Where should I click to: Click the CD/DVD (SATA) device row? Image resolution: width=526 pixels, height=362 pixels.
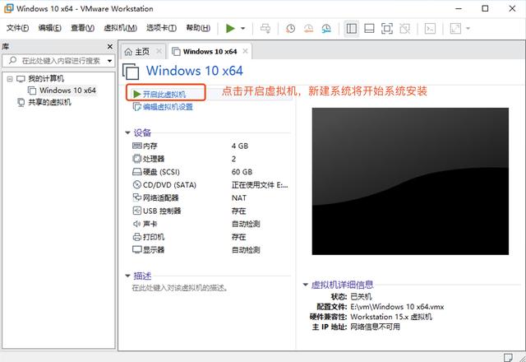point(211,185)
